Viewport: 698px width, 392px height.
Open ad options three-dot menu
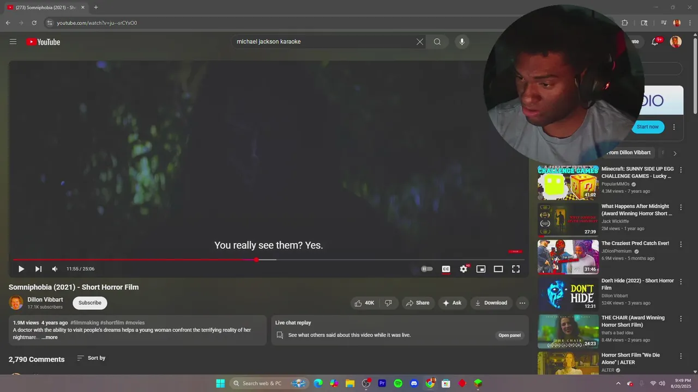(x=674, y=127)
